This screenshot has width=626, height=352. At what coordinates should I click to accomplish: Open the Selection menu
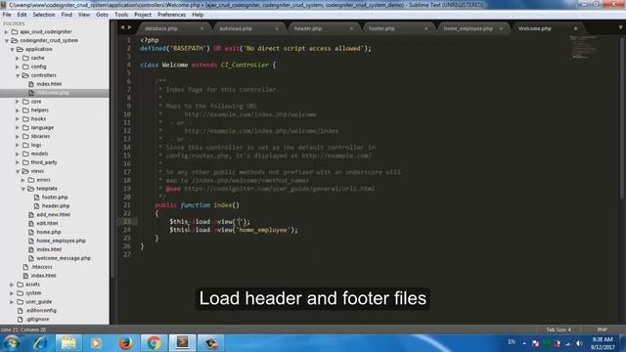[43, 15]
